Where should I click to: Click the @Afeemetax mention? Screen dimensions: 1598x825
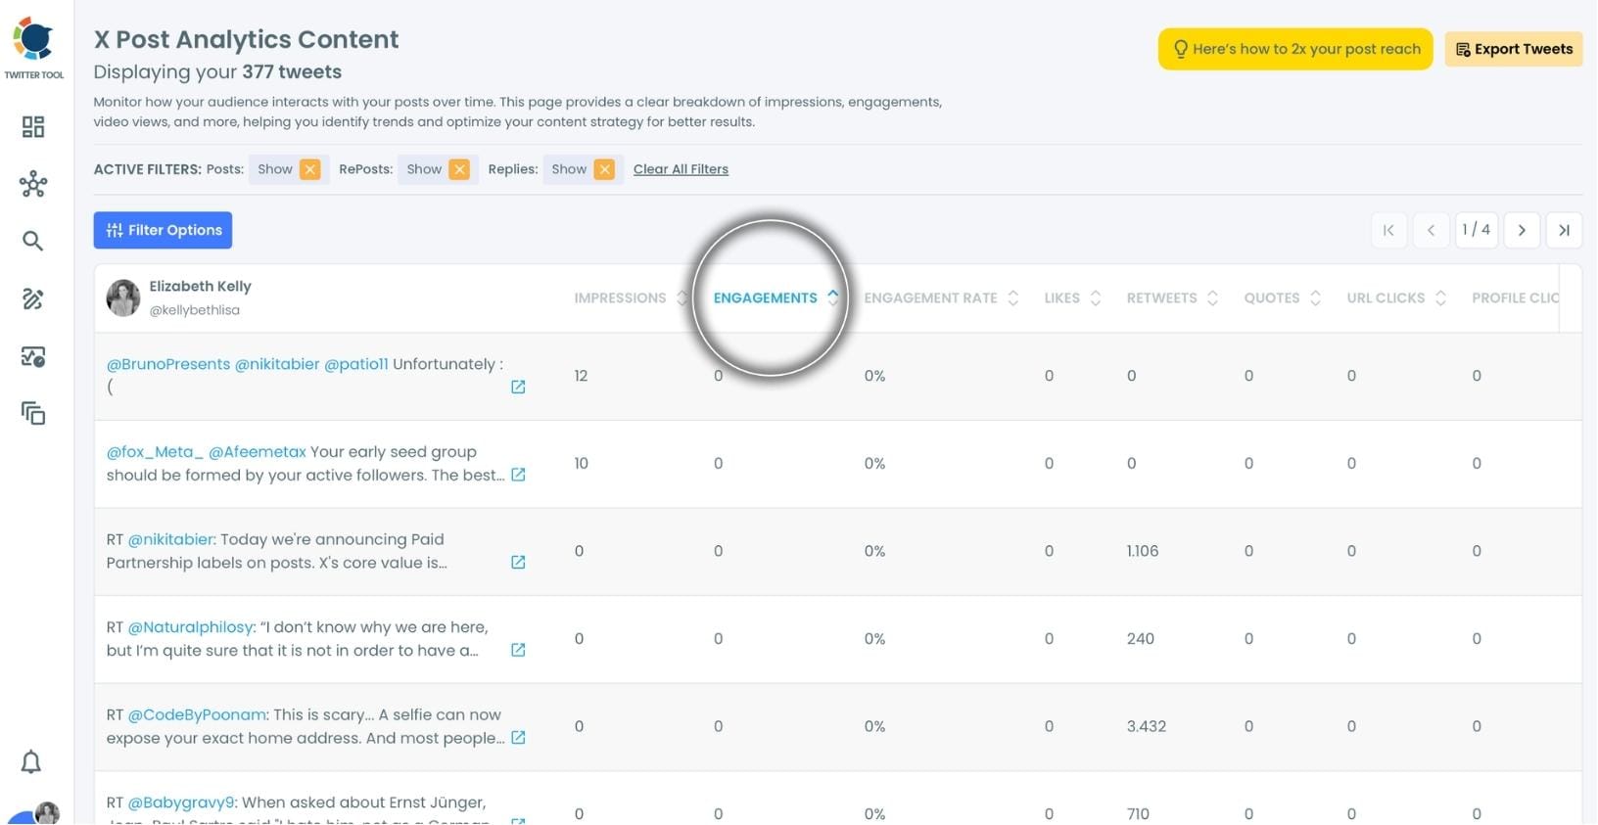click(x=258, y=452)
